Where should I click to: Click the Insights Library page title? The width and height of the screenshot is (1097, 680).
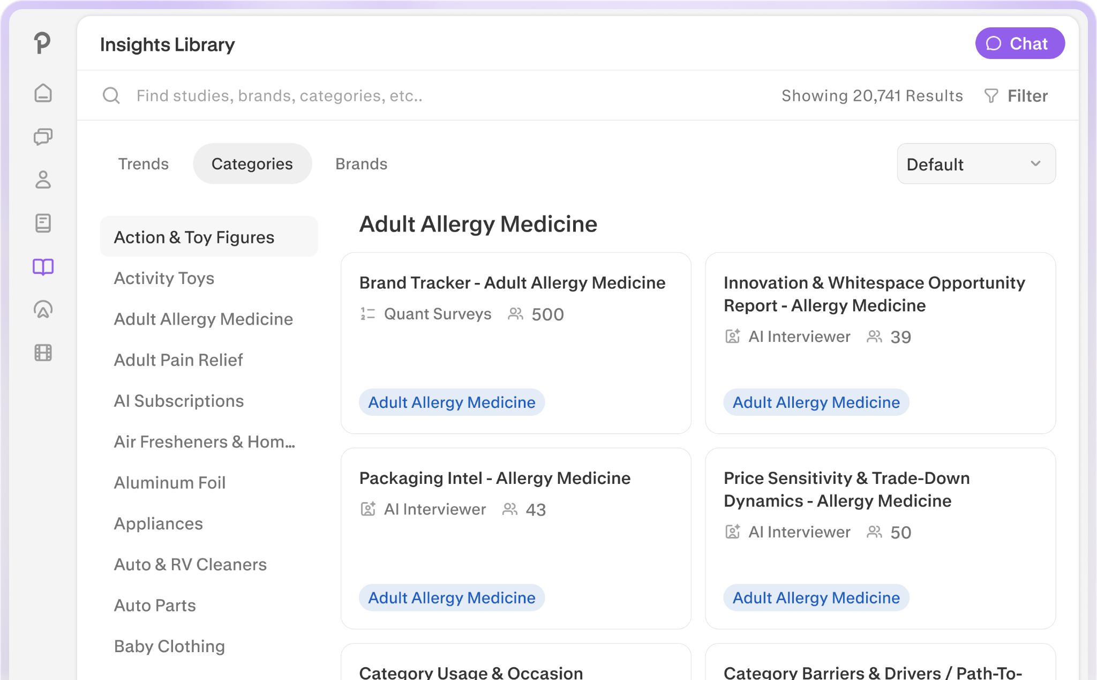pos(167,44)
